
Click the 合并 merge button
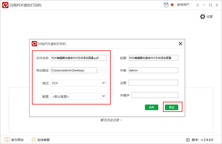[x=151, y=107]
